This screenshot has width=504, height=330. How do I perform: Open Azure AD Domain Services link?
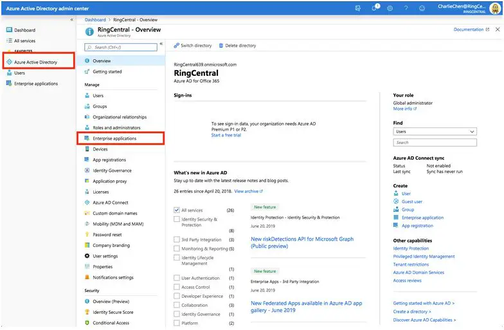tap(419, 273)
